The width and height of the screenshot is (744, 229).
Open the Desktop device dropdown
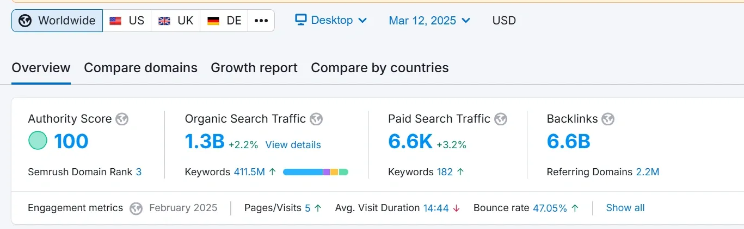click(x=331, y=20)
